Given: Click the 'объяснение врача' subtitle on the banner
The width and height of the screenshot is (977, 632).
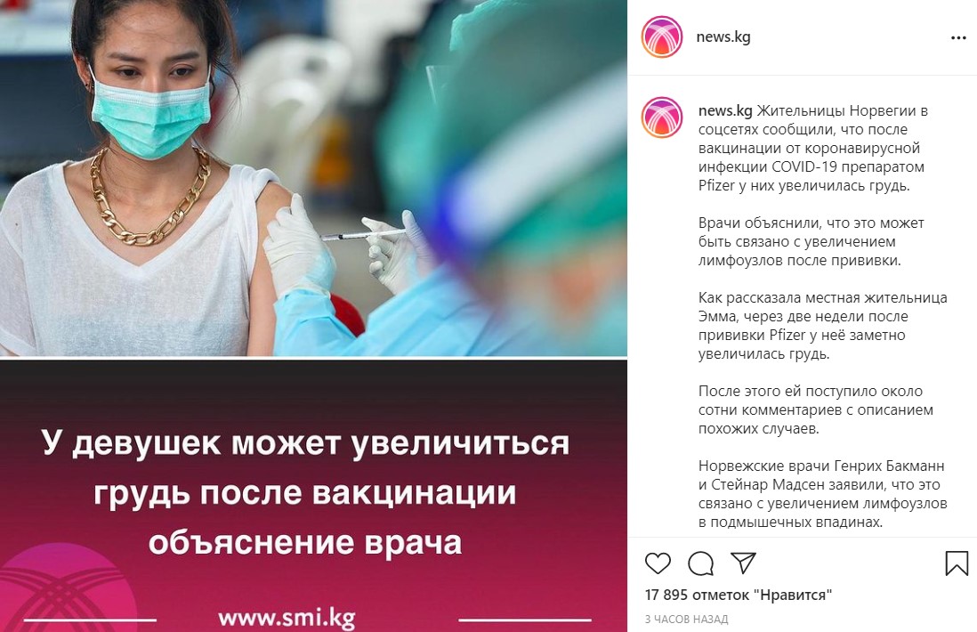Looking at the screenshot, I should point(305,542).
